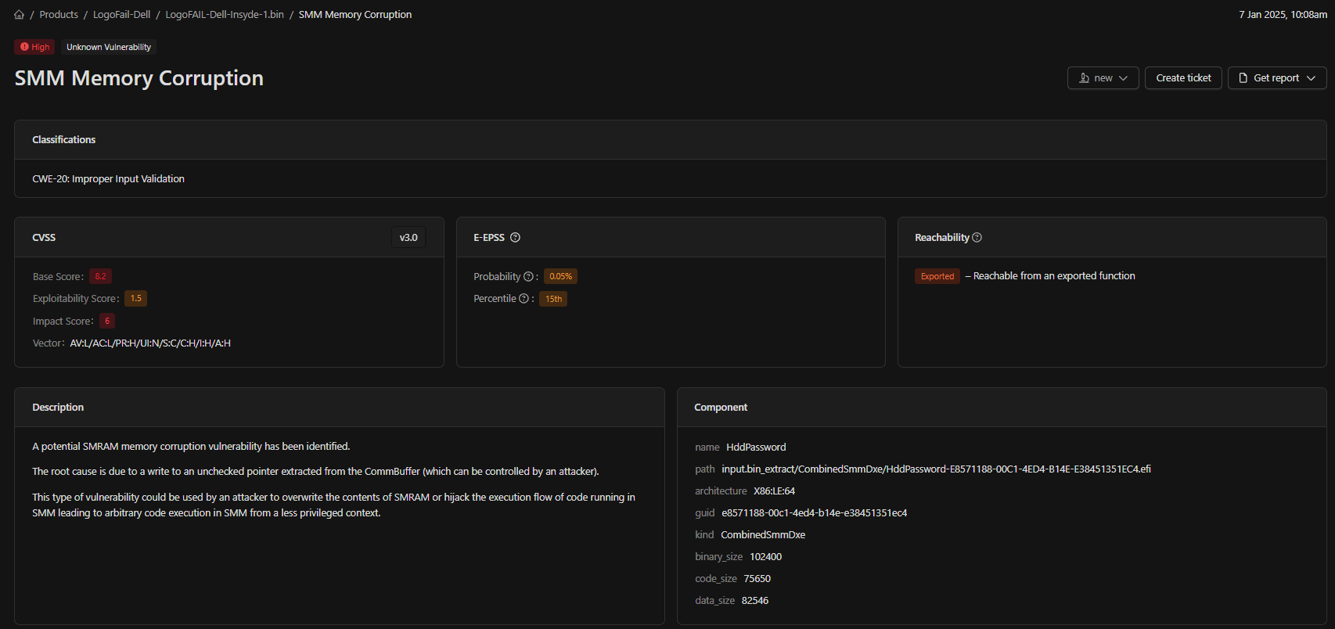This screenshot has height=629, width=1335.
Task: Click the user status icon on new button
Action: click(x=1085, y=78)
